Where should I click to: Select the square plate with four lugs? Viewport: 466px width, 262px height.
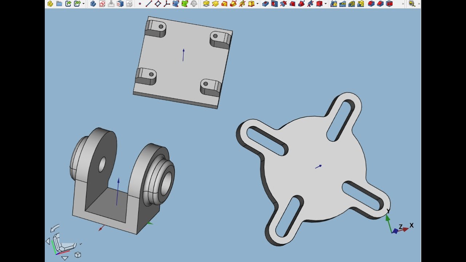pyautogui.click(x=183, y=63)
